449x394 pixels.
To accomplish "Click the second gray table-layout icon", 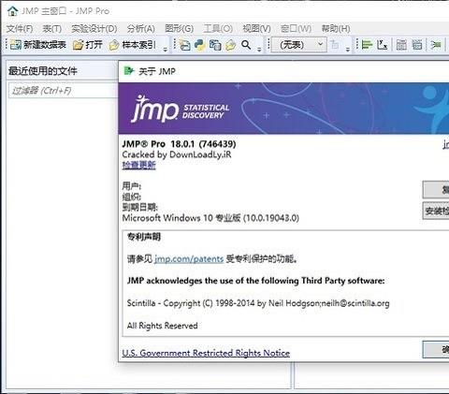I will [x=417, y=45].
